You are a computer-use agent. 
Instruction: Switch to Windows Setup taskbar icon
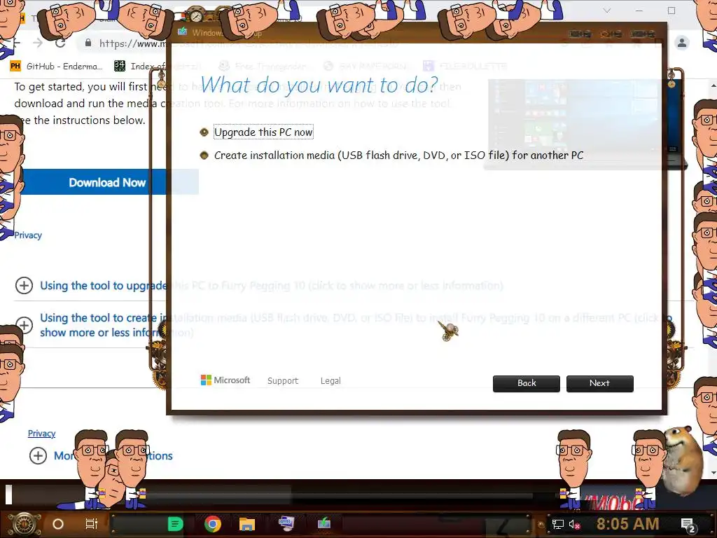(x=324, y=523)
